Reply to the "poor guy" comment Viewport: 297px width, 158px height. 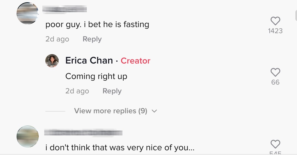pyautogui.click(x=92, y=39)
